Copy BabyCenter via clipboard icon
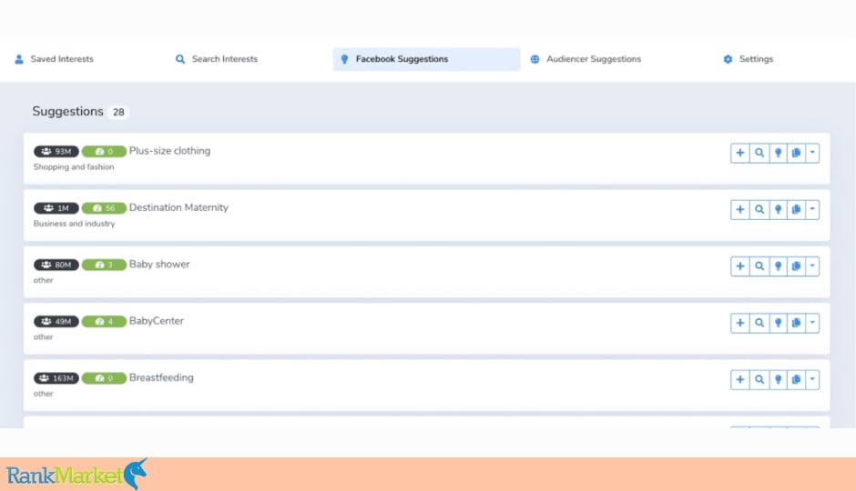 coord(796,323)
